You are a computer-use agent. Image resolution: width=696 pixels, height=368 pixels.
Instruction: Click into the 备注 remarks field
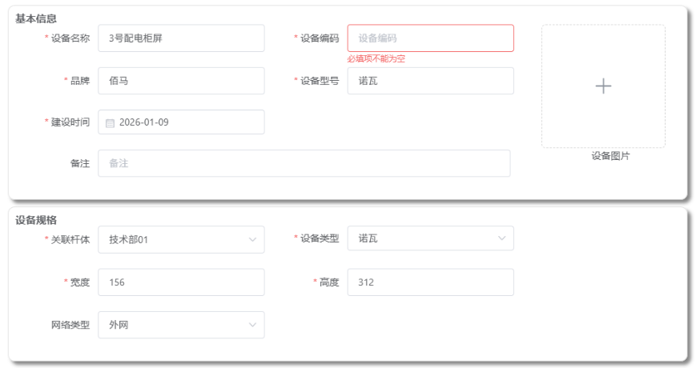pyautogui.click(x=304, y=163)
